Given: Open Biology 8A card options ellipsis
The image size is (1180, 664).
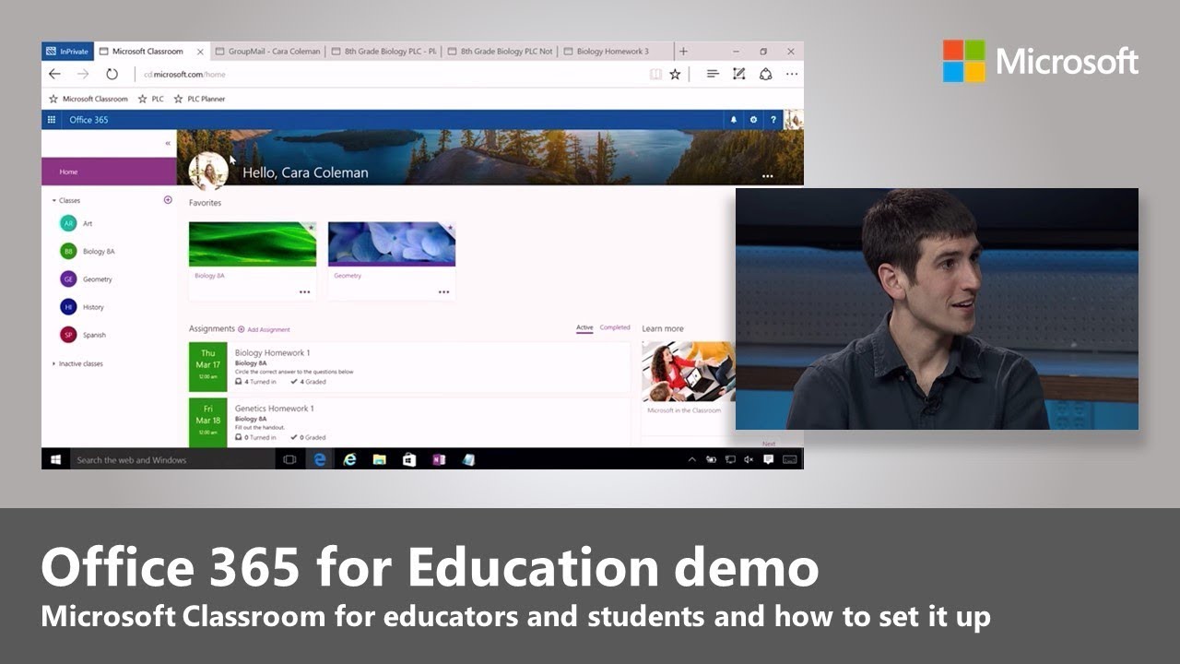Looking at the screenshot, I should point(304,291).
